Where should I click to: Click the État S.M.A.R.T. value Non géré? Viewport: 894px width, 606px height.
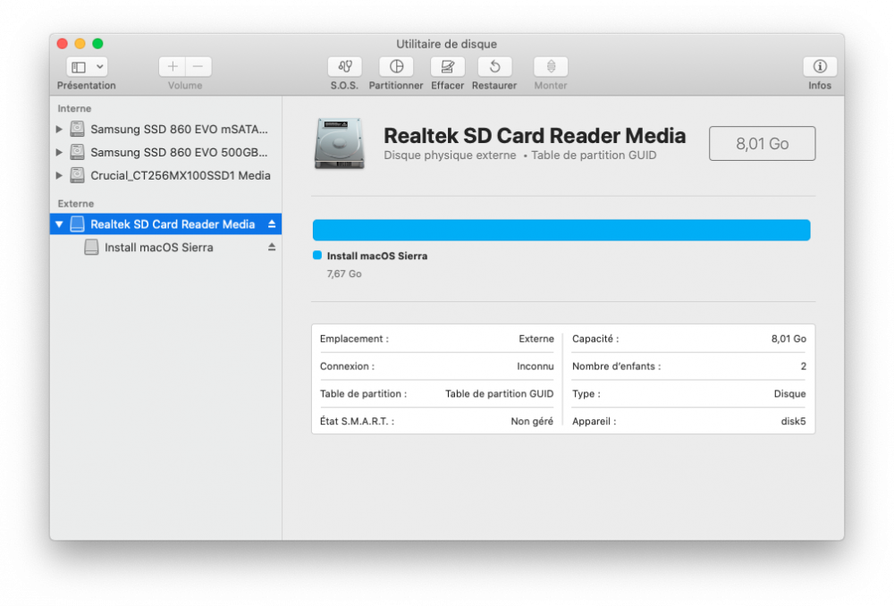[532, 421]
